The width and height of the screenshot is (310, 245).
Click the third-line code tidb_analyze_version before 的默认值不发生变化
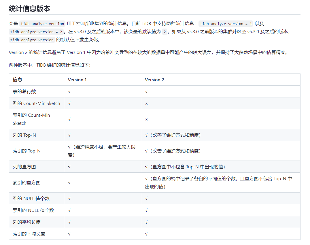tap(32, 40)
